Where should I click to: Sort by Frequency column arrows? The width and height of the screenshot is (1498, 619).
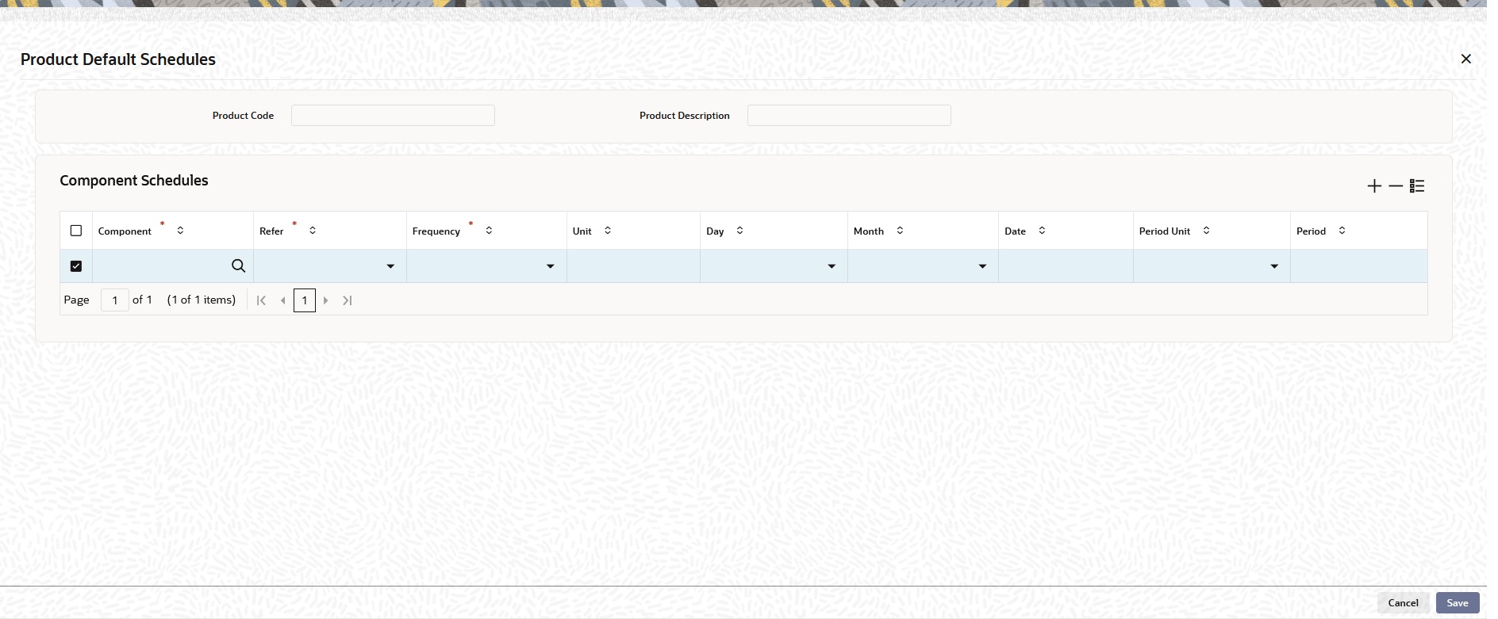(489, 231)
